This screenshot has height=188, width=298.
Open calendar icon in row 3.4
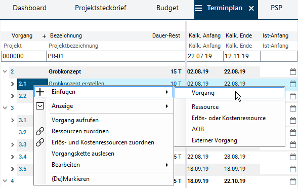click(x=293, y=157)
